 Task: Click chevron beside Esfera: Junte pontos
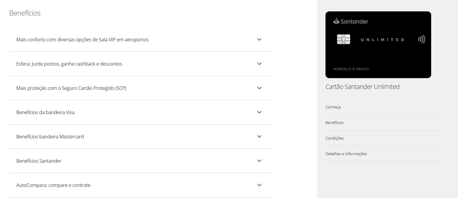[x=260, y=64]
